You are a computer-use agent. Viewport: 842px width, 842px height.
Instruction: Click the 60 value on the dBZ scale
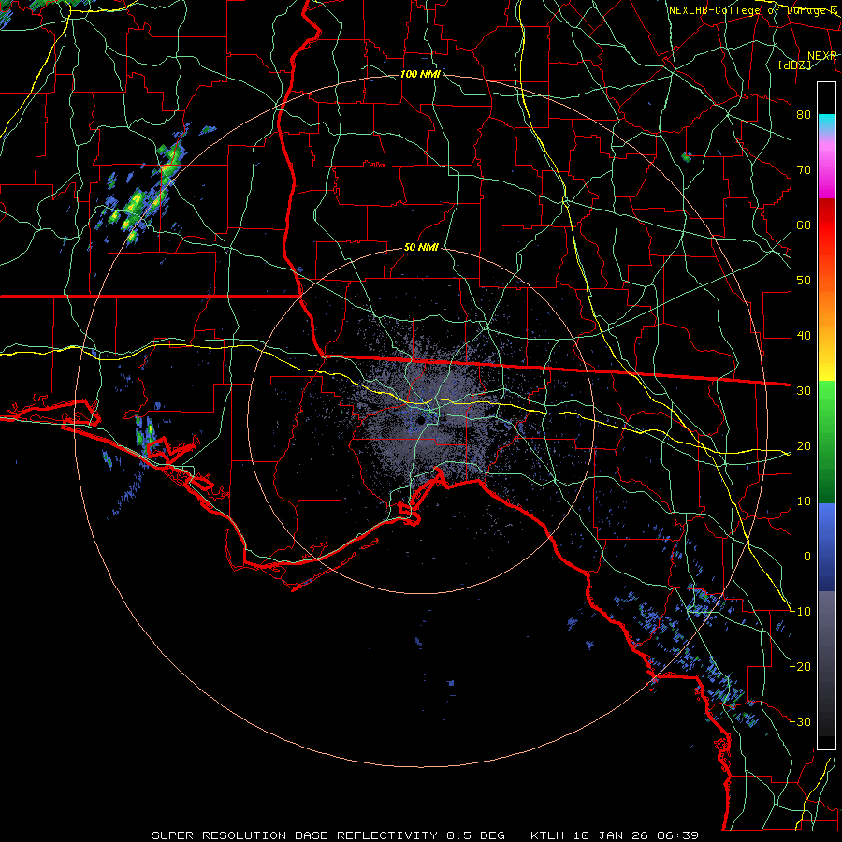click(804, 225)
